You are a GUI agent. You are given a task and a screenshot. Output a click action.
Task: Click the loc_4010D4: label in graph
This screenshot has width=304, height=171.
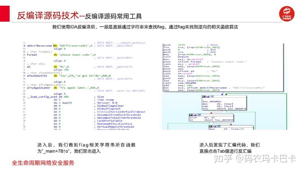(x=212, y=102)
